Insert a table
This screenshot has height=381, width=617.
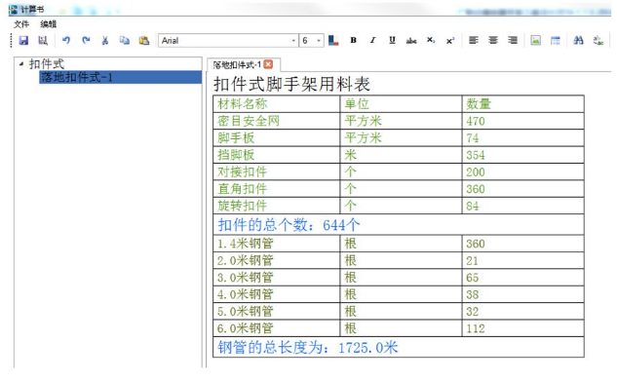pos(556,40)
